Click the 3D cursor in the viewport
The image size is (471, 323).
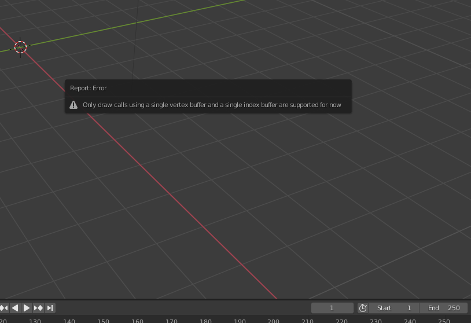click(x=20, y=47)
